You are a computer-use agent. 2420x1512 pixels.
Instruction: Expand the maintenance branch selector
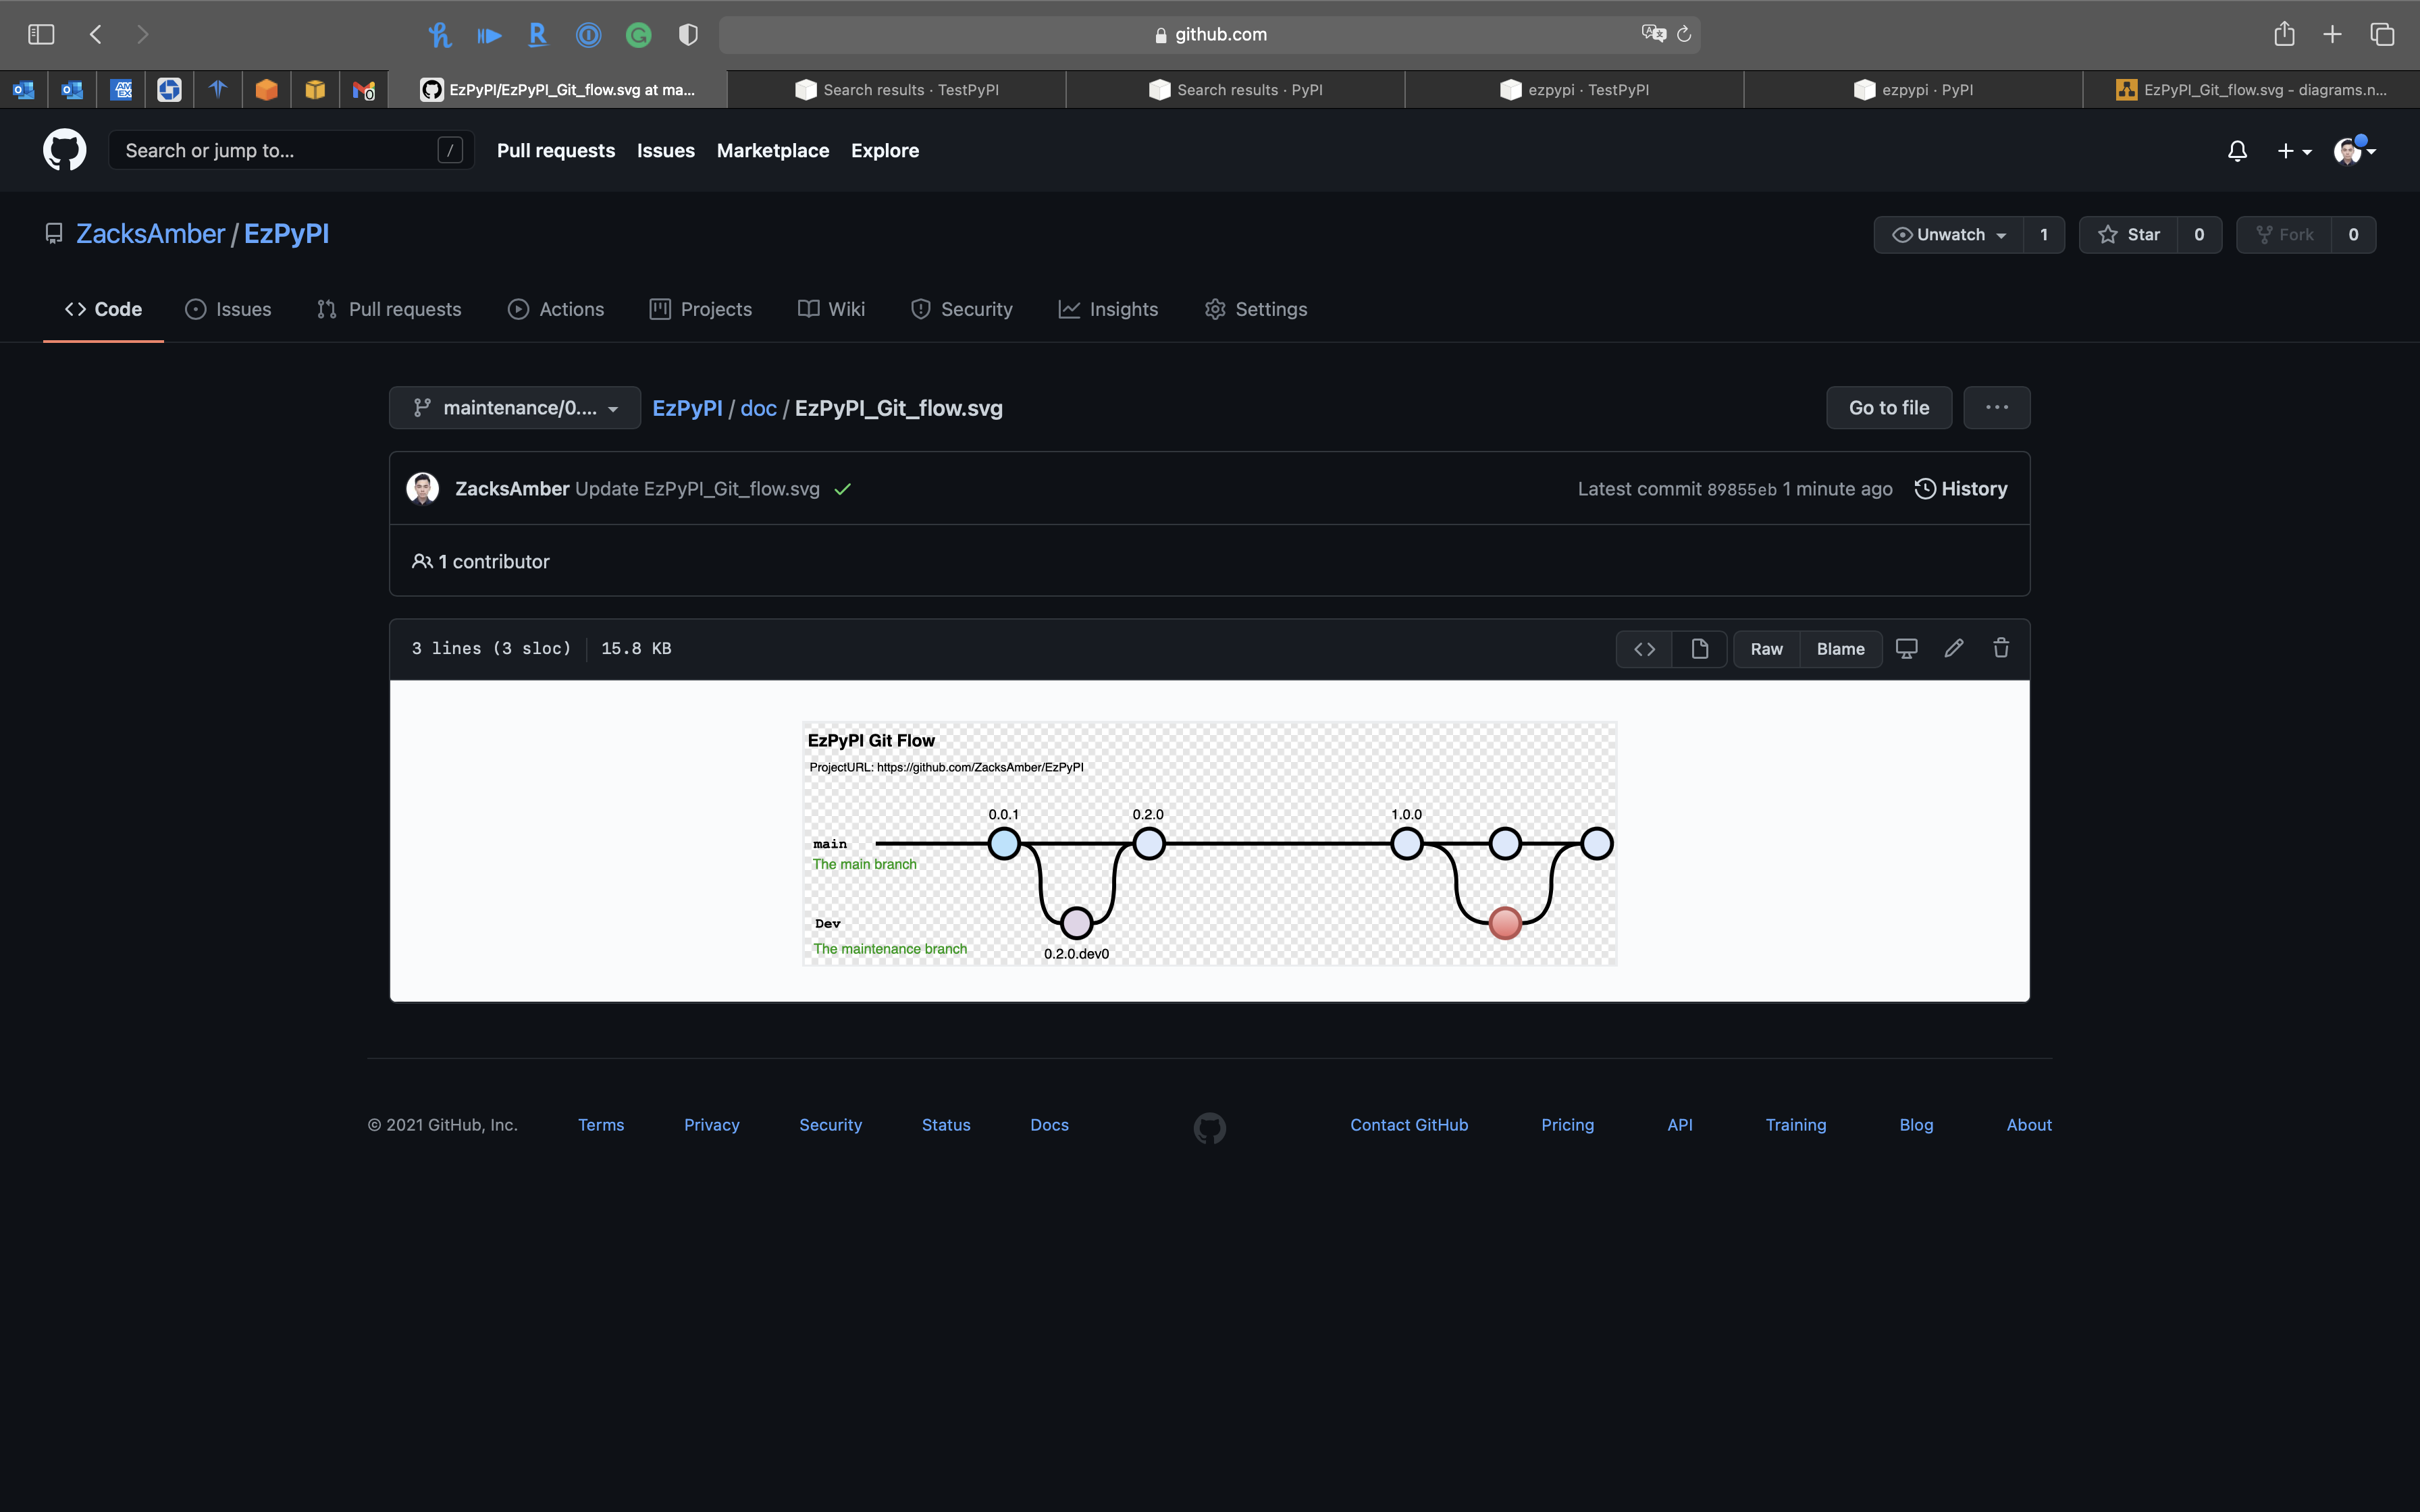(515, 408)
